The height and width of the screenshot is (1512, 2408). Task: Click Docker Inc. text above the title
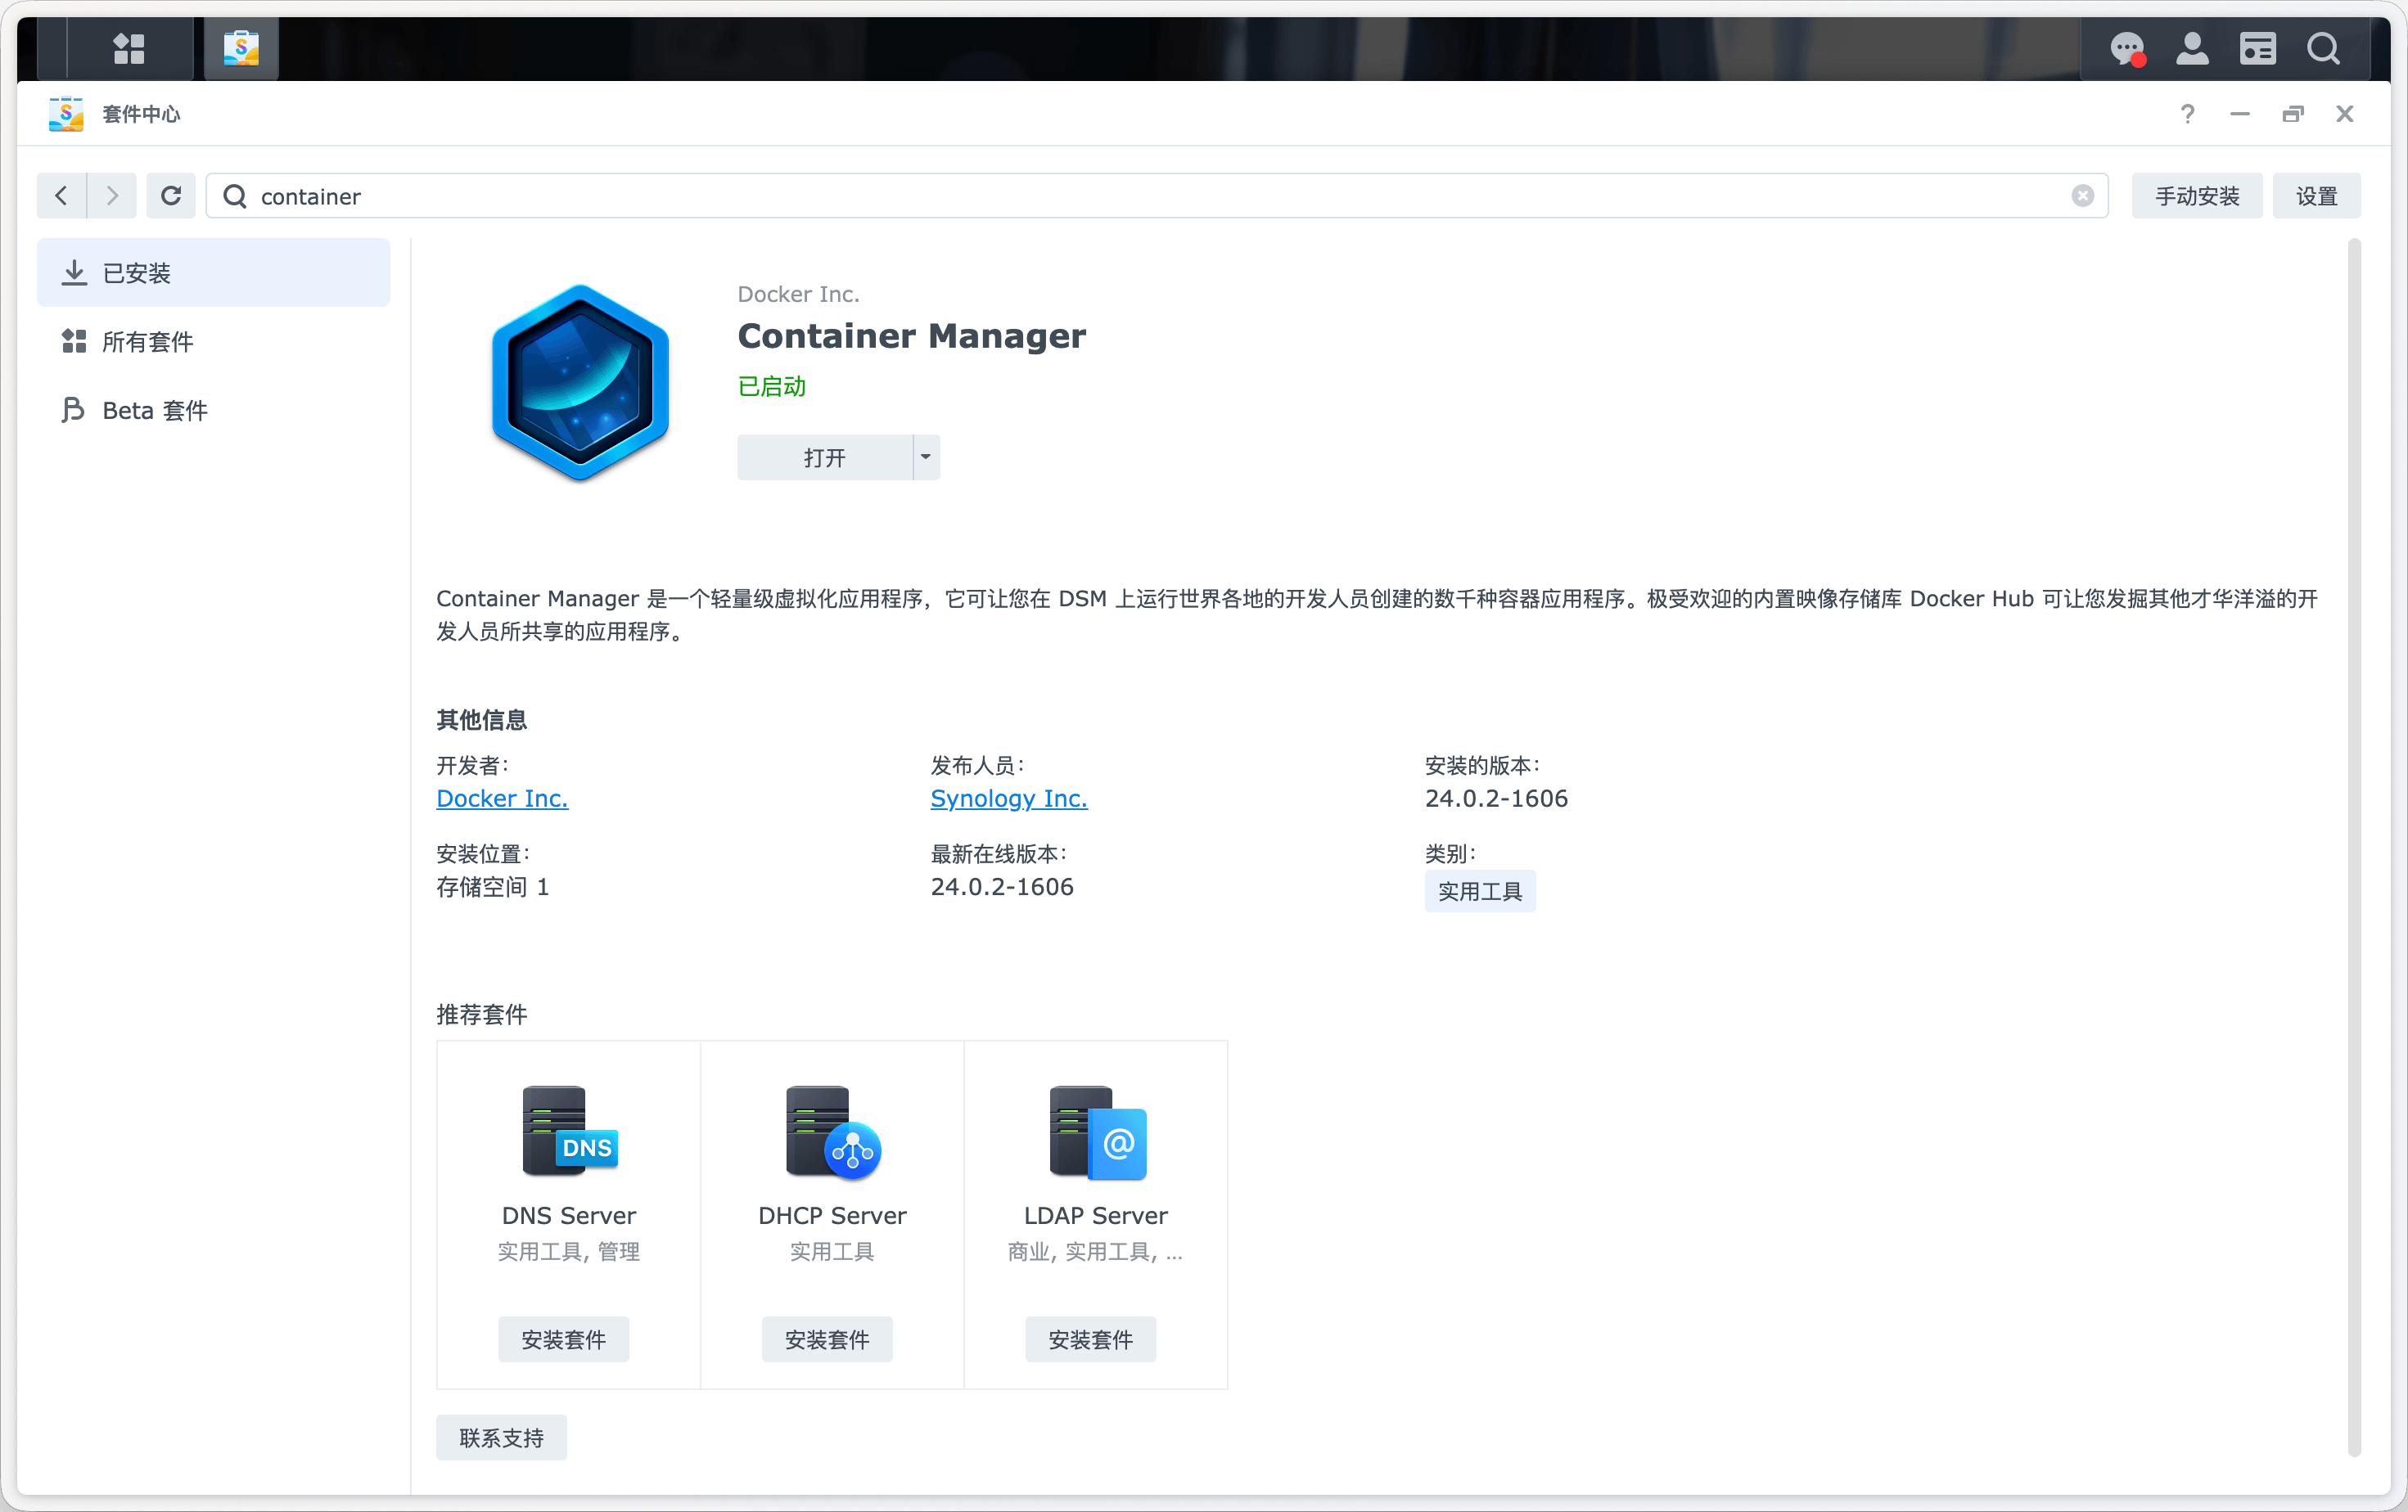click(798, 294)
